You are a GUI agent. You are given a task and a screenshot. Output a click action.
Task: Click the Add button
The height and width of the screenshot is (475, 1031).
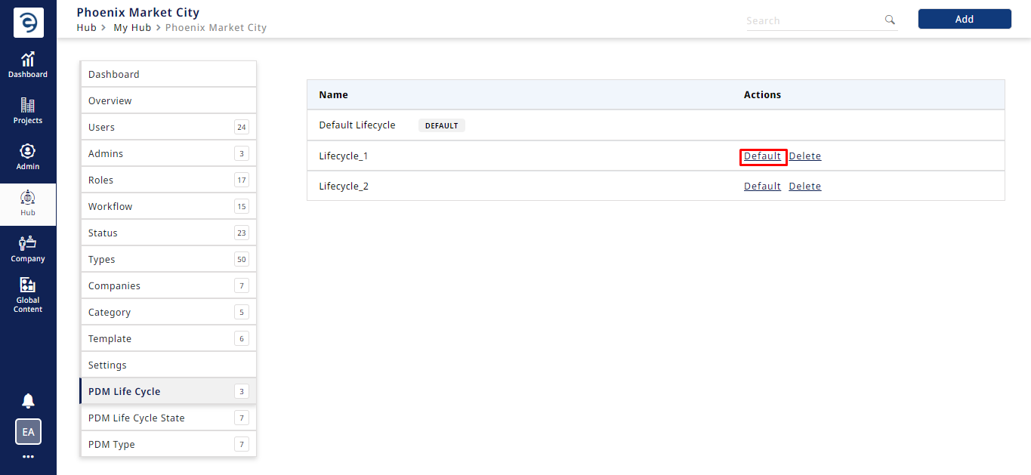click(x=965, y=19)
